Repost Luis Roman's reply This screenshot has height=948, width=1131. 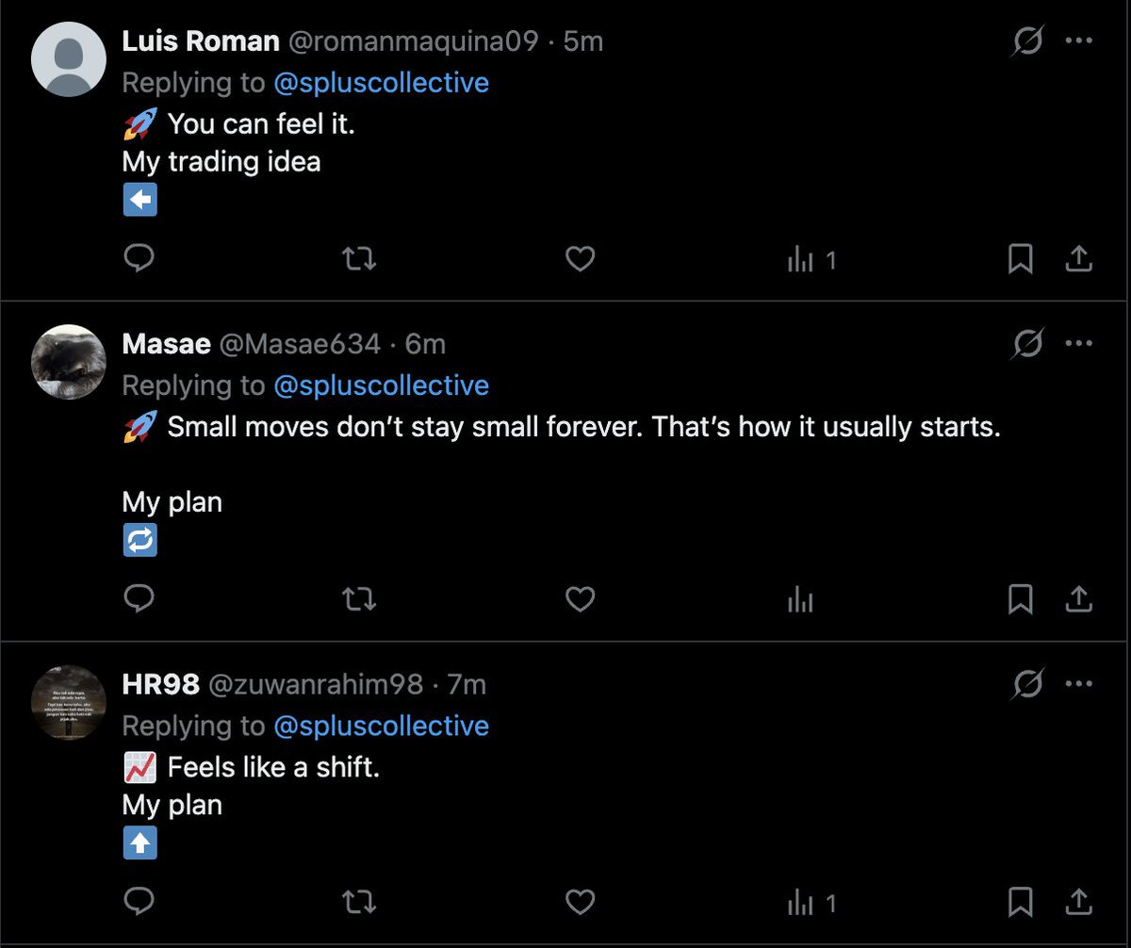[x=358, y=258]
